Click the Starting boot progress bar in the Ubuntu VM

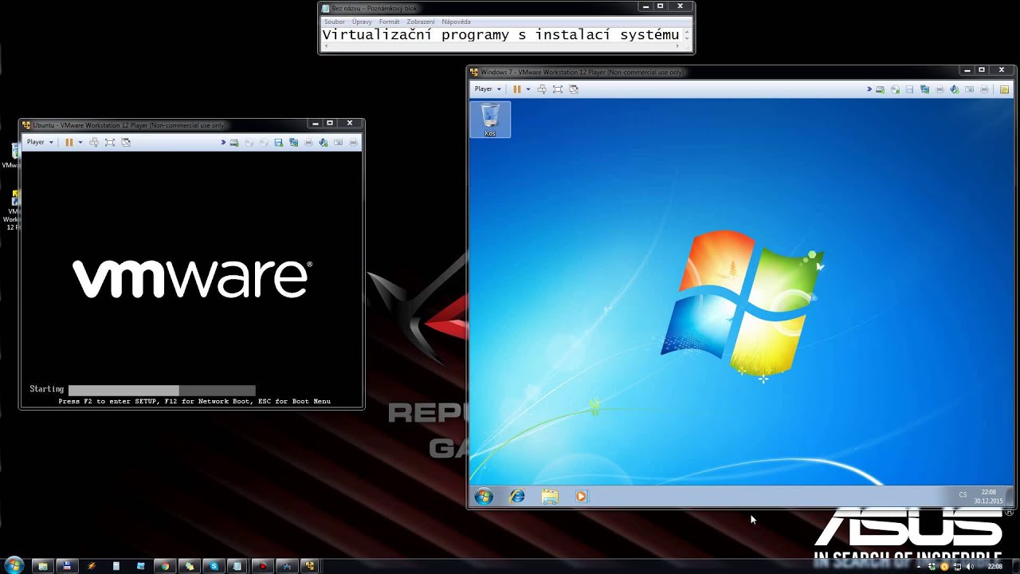162,390
